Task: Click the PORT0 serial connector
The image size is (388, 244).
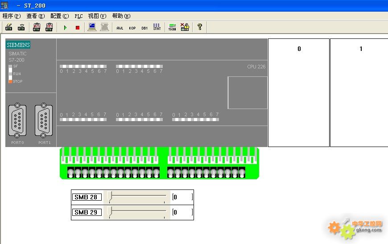Action: [17, 121]
